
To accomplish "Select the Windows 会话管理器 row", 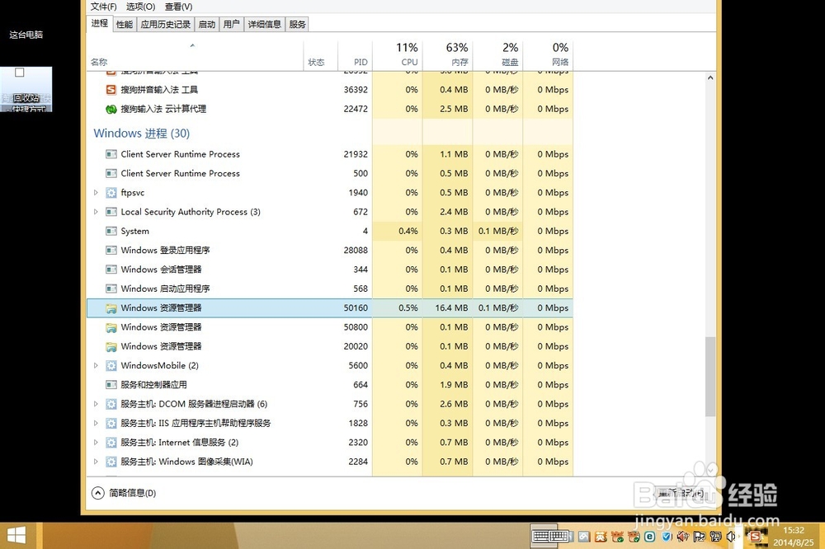I will click(x=329, y=270).
